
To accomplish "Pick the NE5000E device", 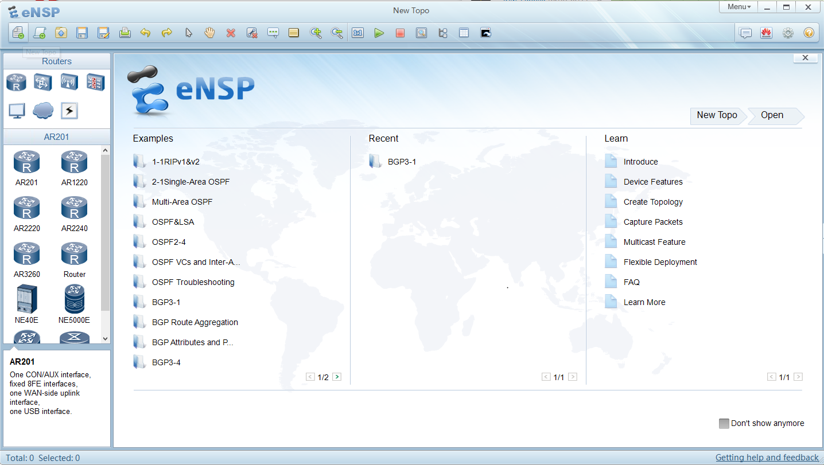I will click(74, 304).
